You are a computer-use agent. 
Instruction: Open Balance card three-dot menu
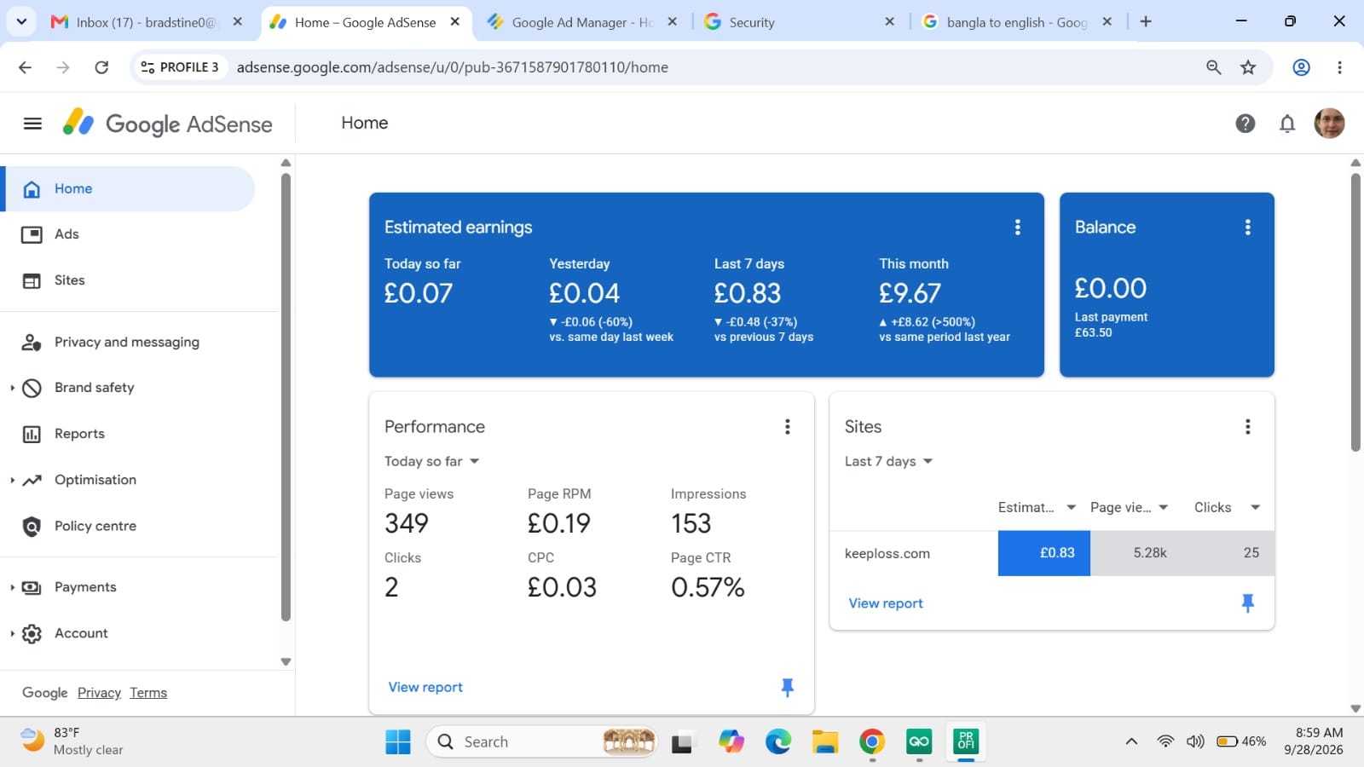[x=1247, y=228]
